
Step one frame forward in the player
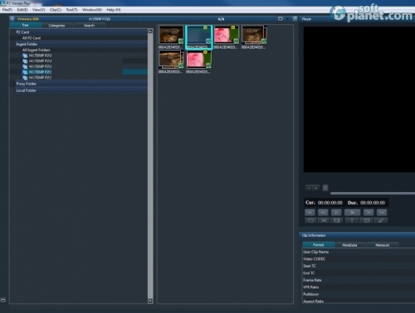tap(369, 213)
